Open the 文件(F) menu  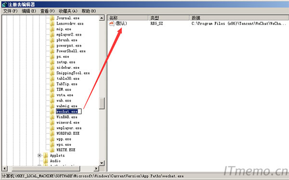10,11
